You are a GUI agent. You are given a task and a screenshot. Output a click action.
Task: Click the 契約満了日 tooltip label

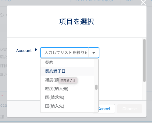[68, 80]
